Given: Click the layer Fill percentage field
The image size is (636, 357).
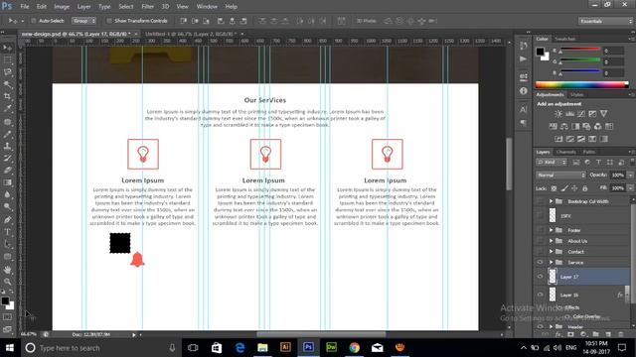Looking at the screenshot, I should point(617,188).
